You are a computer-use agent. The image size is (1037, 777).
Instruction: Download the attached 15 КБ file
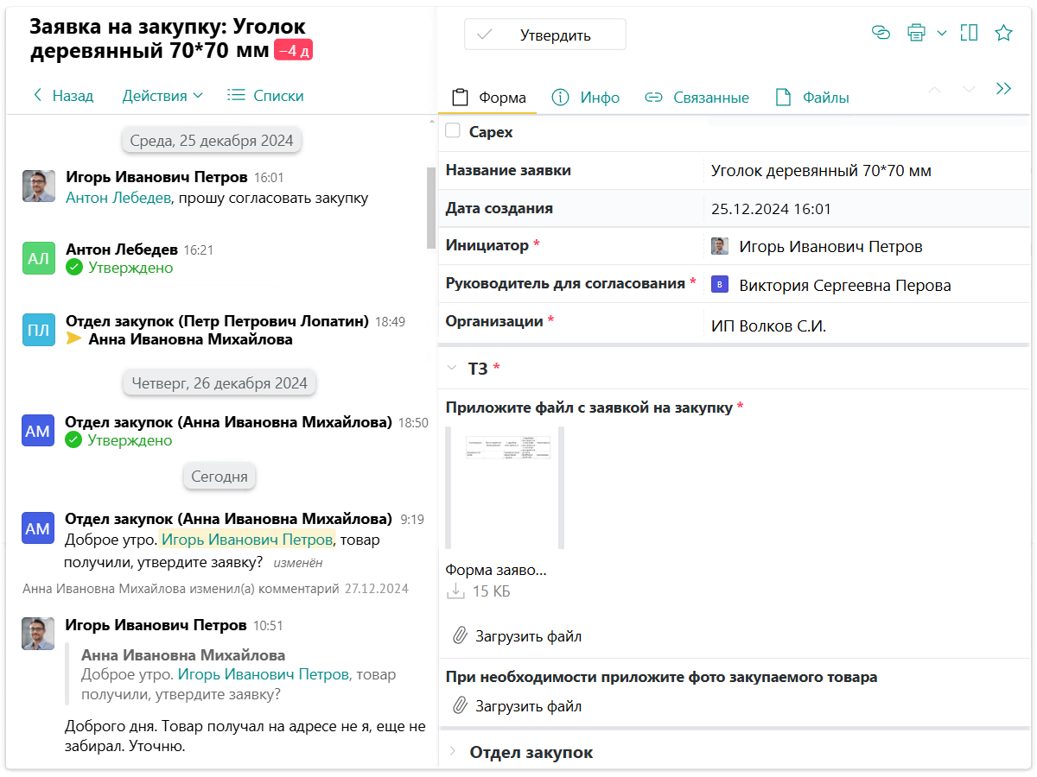[455, 591]
